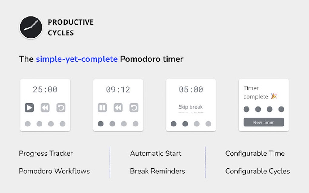Select the Break Reminders feature label

click(157, 171)
